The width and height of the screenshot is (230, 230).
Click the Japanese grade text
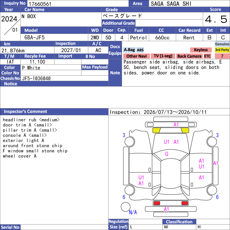click(122, 16)
